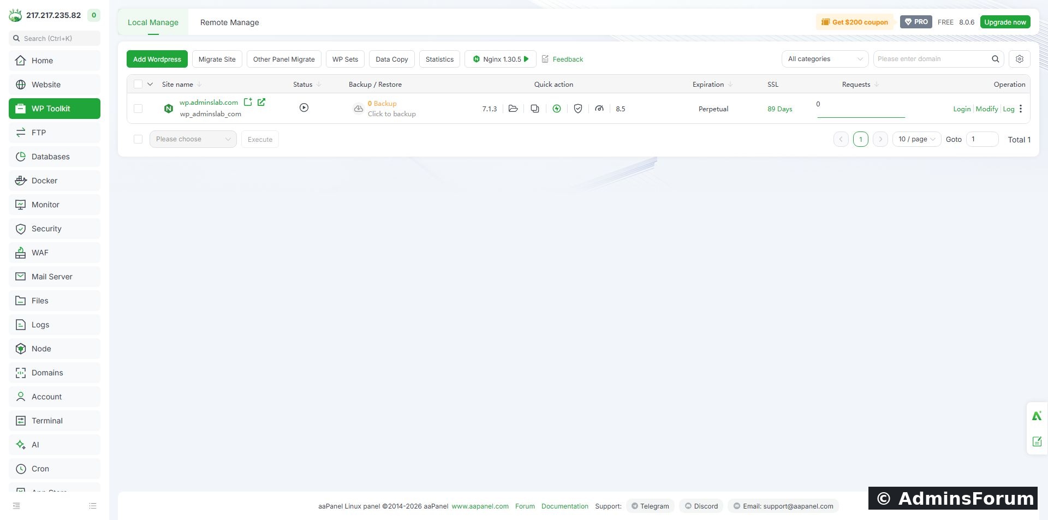The image size is (1048, 520).
Task: Click Upgrade now button
Action: 1005,22
